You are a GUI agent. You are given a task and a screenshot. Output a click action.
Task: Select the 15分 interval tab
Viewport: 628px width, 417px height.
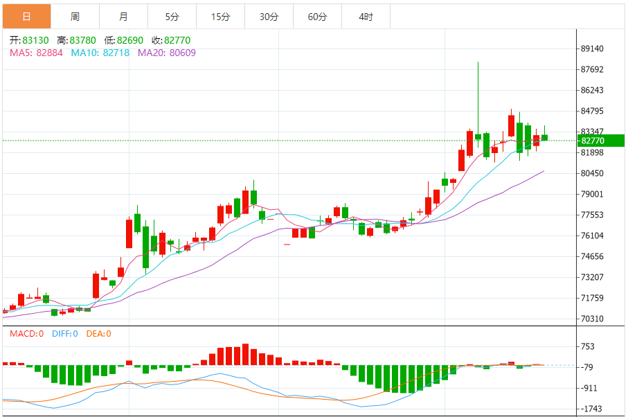click(220, 16)
